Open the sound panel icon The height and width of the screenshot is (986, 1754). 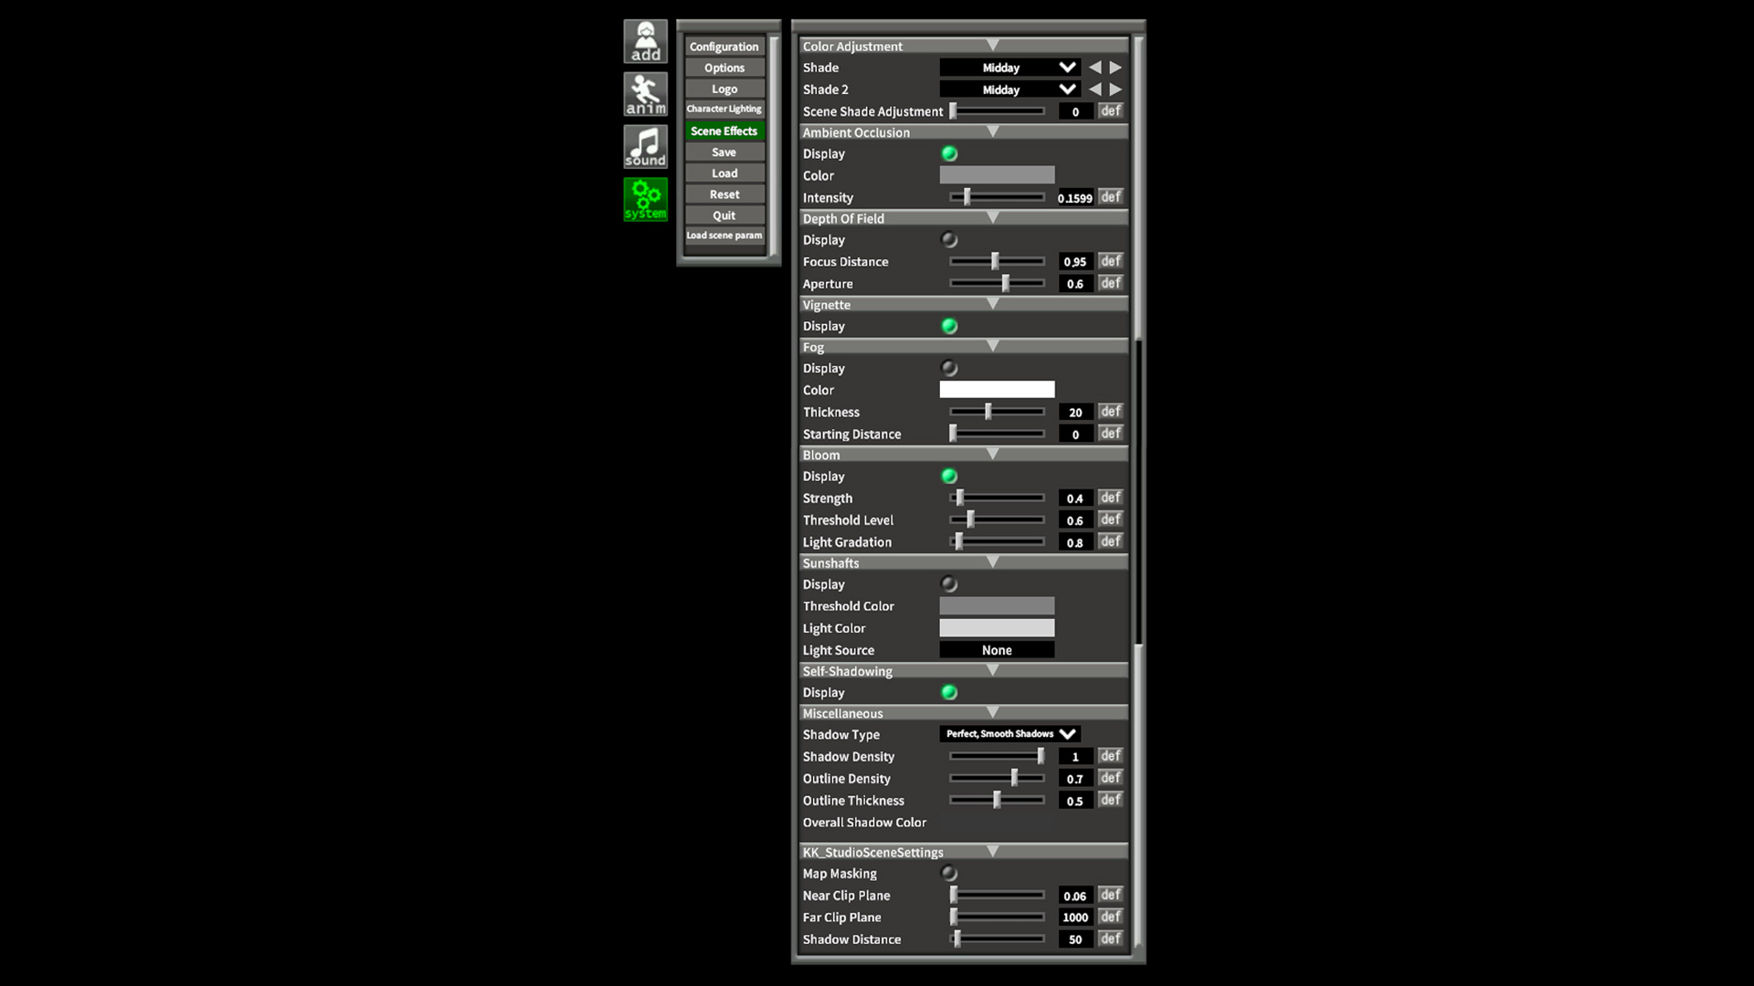[x=646, y=147]
